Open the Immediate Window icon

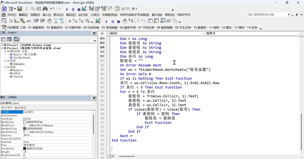(x=157, y=21)
